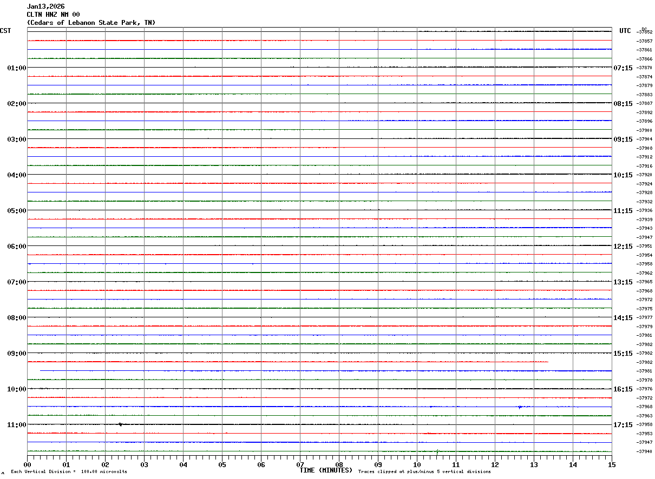The image size is (655, 479).
Task: Click the 08:00 CST time label
Action: pos(17,318)
